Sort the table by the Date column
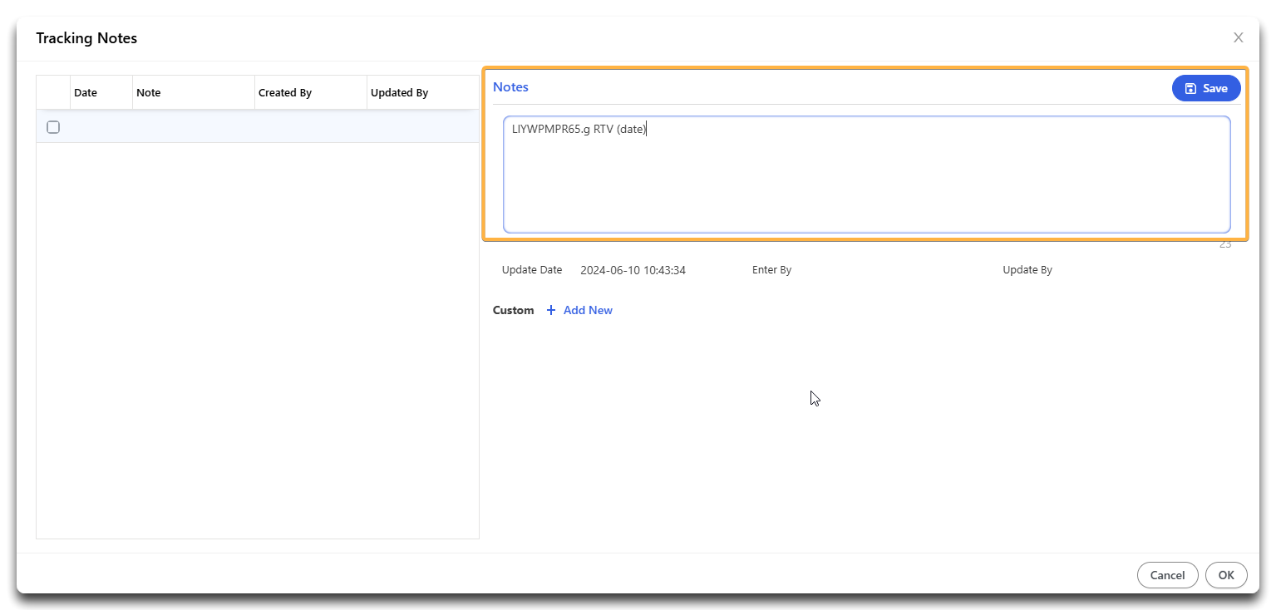Image resolution: width=1276 pixels, height=610 pixels. [x=85, y=92]
